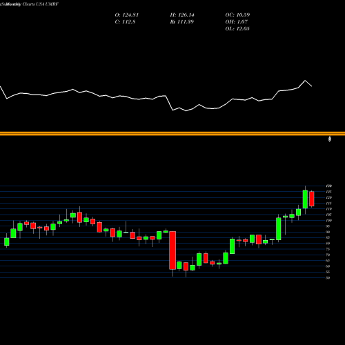This screenshot has height=345, width=345.
Task: Click the 95 price axis label
Action: [x=328, y=226]
